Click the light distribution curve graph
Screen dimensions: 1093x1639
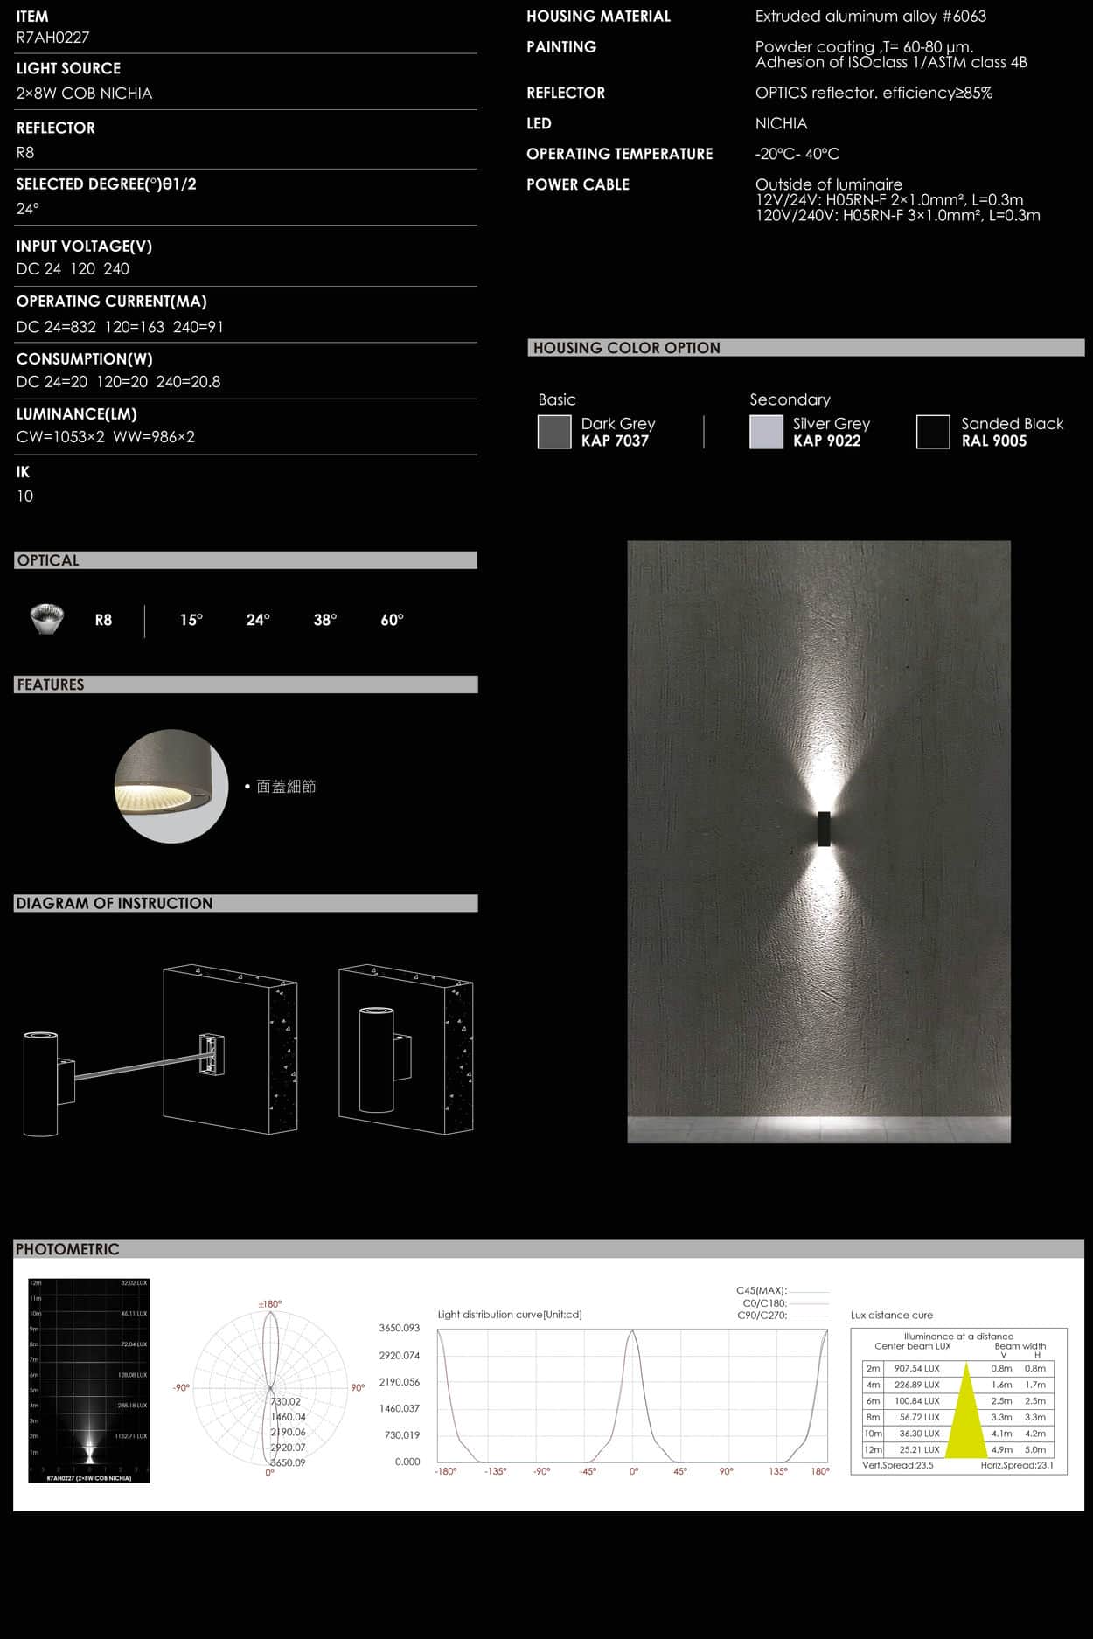(632, 1395)
